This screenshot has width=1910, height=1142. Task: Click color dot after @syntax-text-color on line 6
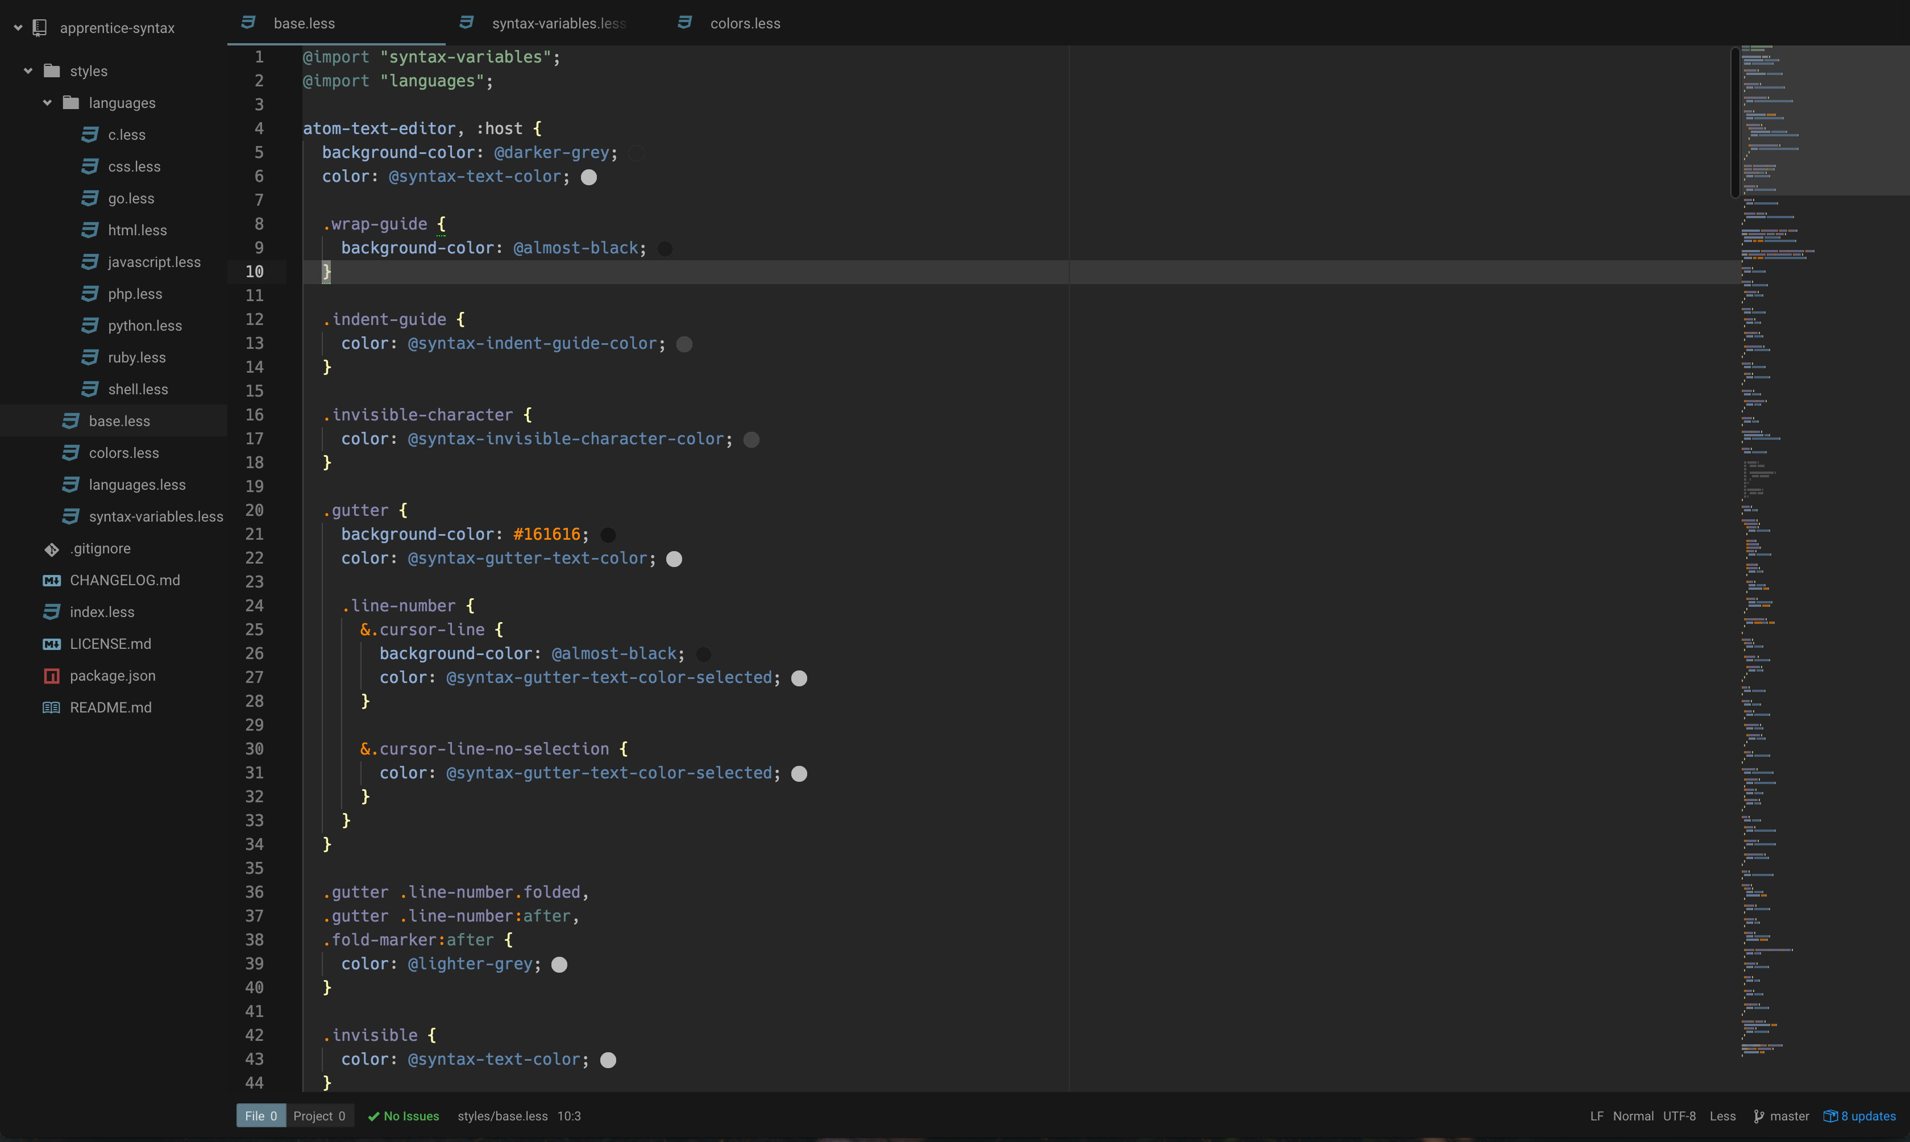[589, 178]
